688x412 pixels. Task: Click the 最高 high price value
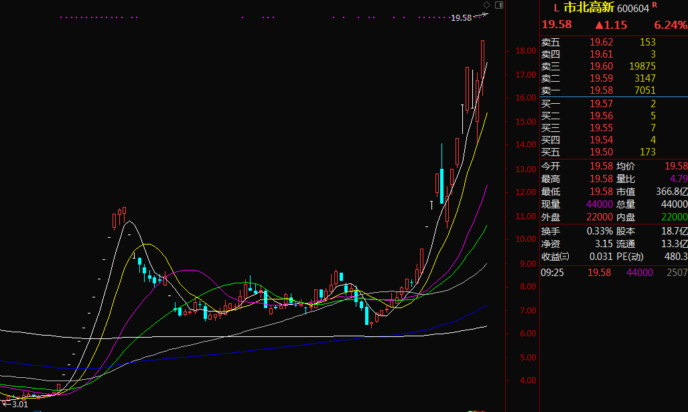[601, 179]
